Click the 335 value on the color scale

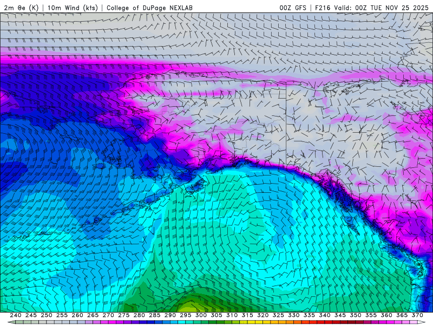click(x=309, y=315)
